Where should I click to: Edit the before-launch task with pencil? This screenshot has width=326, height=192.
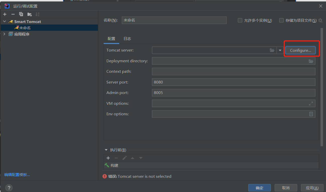[124, 158]
